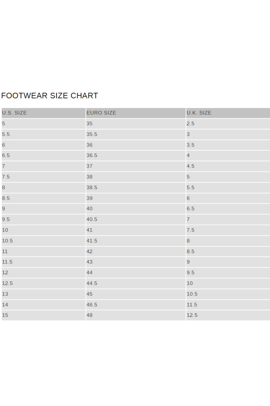Viewport: 270px width, 406px height.
Task: Select the Euro size 41.5 cell
Action: click(92, 241)
